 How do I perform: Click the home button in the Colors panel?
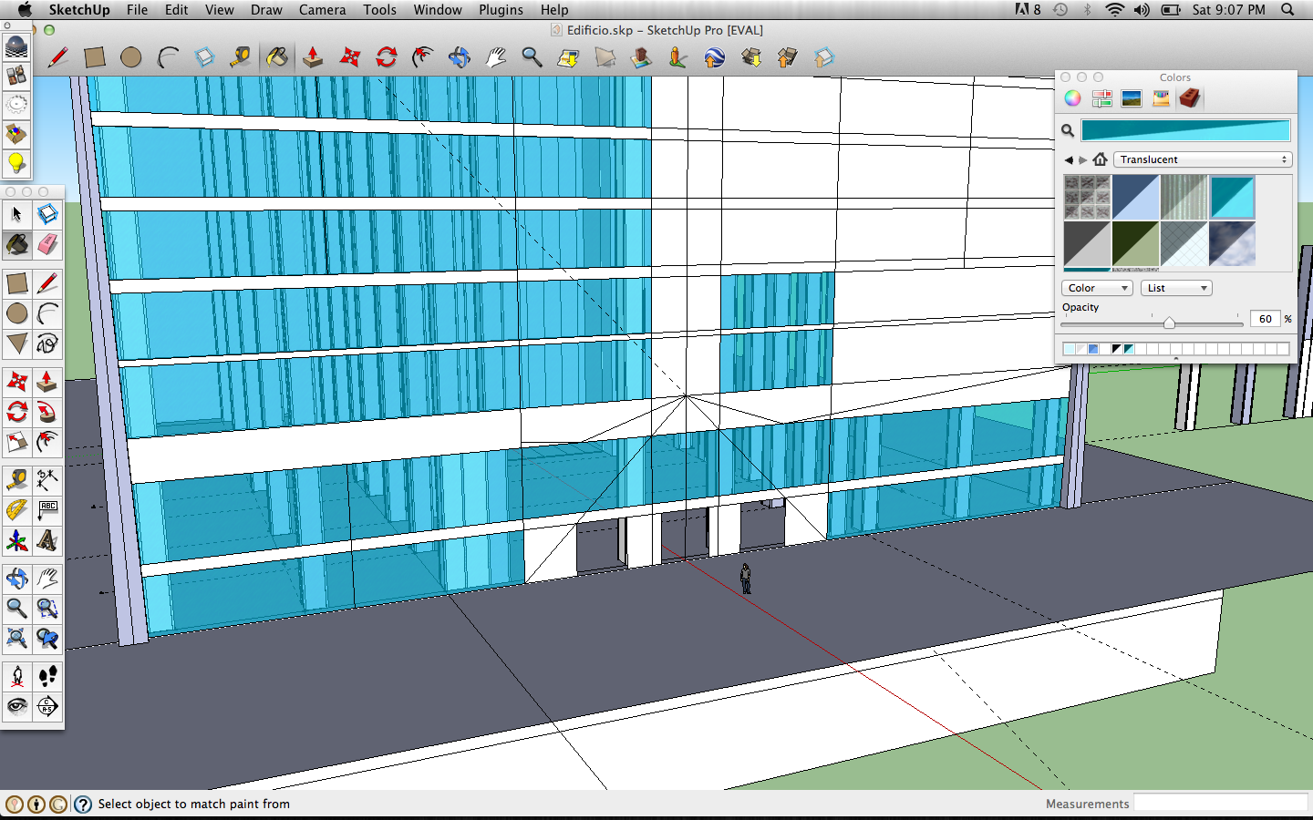click(1101, 159)
